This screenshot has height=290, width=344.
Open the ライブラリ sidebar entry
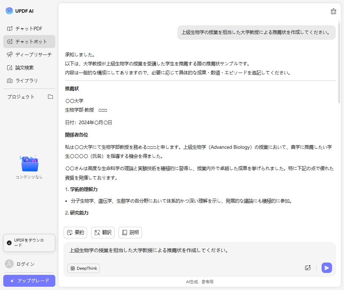pyautogui.click(x=29, y=81)
